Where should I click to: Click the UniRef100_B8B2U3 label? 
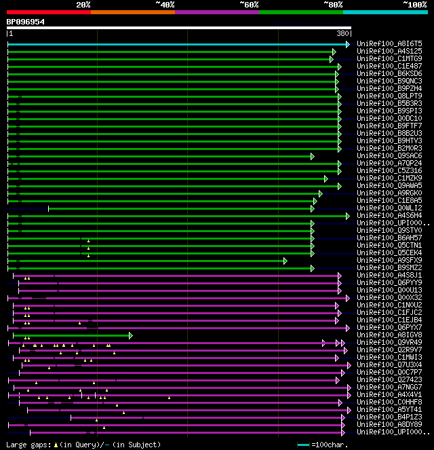tap(389, 133)
